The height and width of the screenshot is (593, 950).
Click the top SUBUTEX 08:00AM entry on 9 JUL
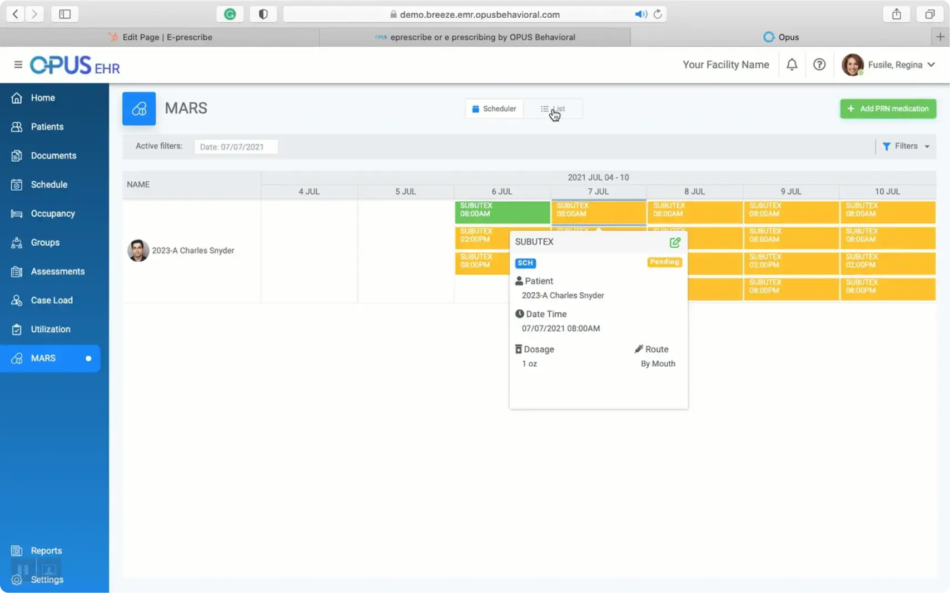click(791, 212)
